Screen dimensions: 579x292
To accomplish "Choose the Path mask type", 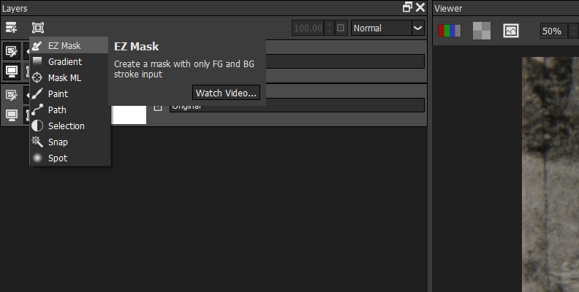I will click(57, 110).
